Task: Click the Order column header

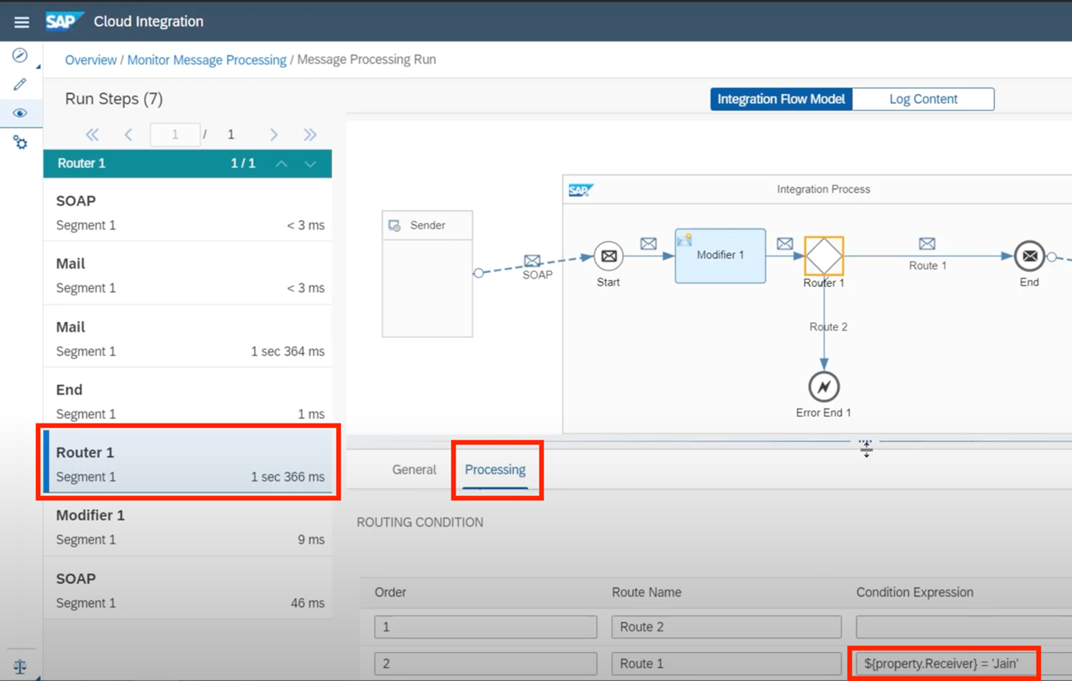Action: click(390, 592)
